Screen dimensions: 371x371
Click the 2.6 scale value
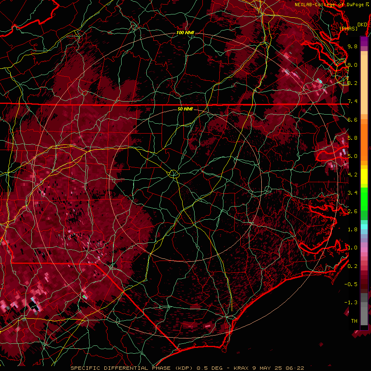(352, 211)
